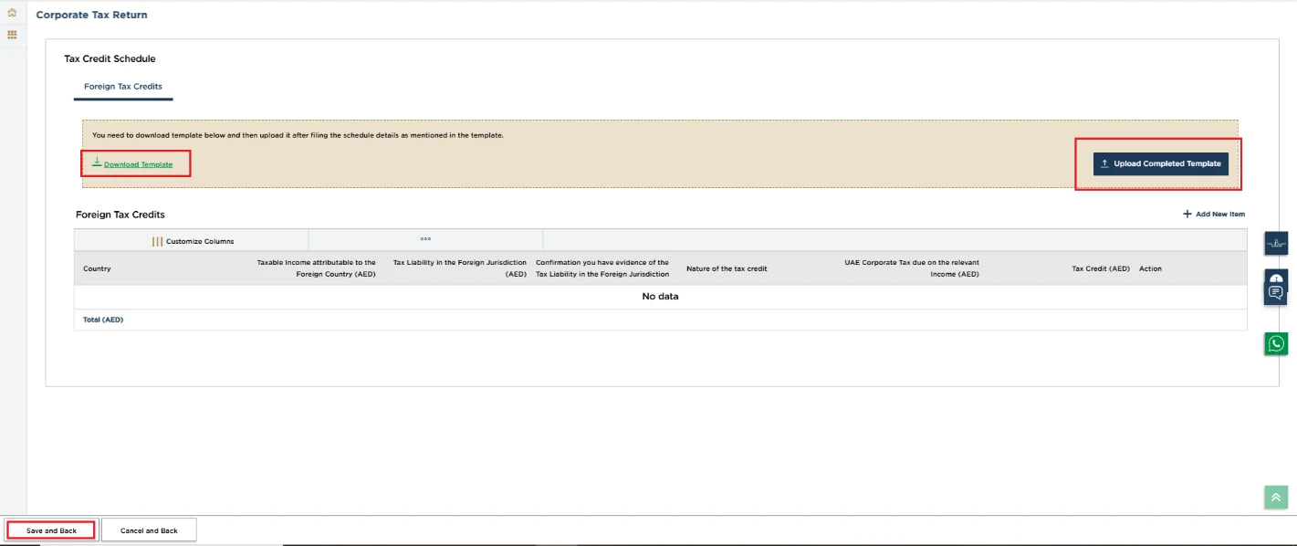Click the Total (AED) row label

pos(103,320)
